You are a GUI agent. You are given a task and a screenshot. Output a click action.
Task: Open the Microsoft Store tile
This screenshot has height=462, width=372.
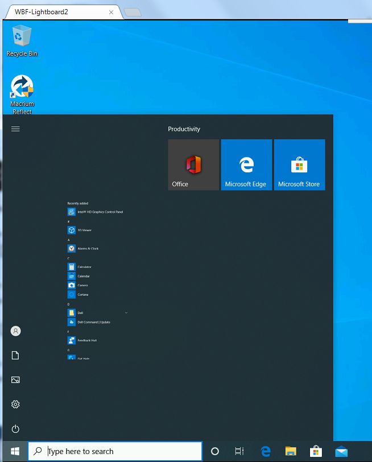[x=299, y=164]
